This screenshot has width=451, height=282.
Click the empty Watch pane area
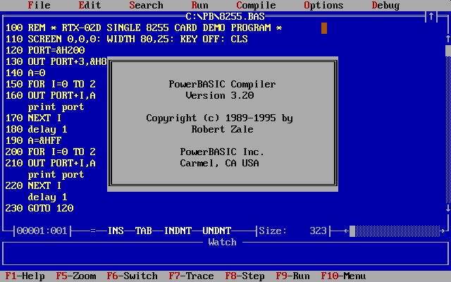click(225, 255)
